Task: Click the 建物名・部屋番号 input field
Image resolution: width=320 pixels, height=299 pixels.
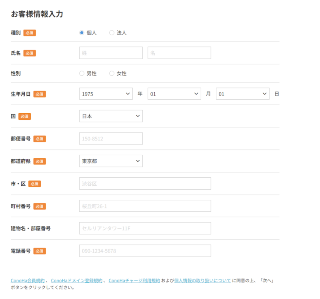Action: [x=145, y=229]
